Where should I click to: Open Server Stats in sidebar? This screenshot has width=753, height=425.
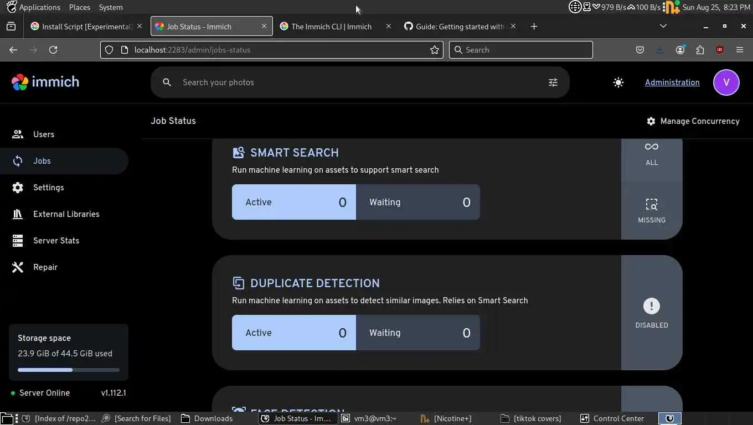point(64,241)
